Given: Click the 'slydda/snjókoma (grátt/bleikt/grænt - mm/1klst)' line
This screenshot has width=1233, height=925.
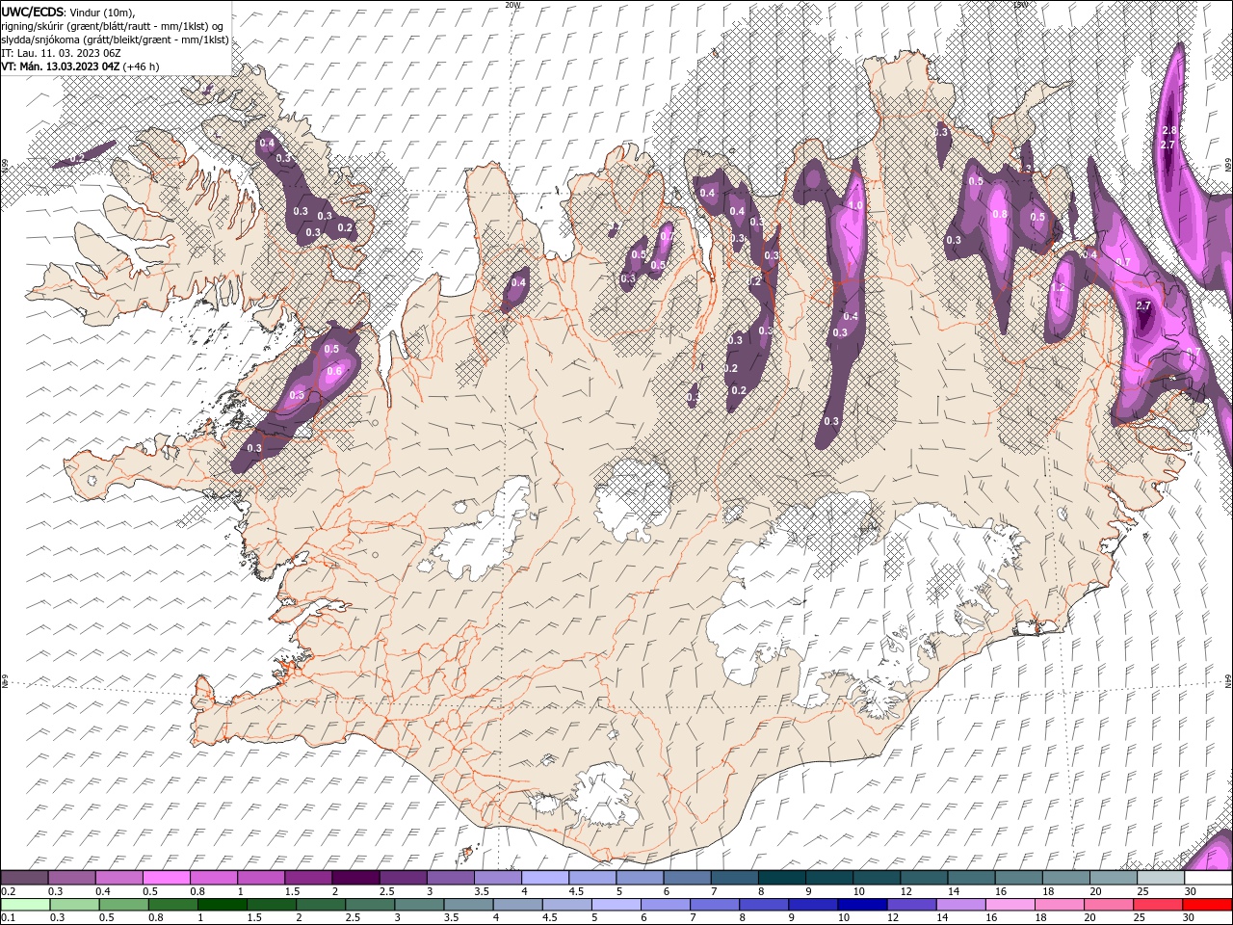Looking at the screenshot, I should (115, 39).
